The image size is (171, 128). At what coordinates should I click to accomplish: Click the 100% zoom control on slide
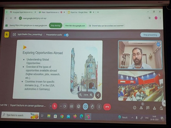point(86,95)
